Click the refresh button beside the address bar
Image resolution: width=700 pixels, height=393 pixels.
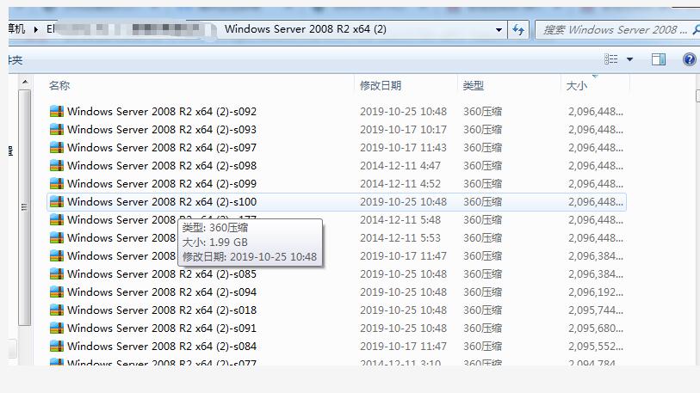518,30
